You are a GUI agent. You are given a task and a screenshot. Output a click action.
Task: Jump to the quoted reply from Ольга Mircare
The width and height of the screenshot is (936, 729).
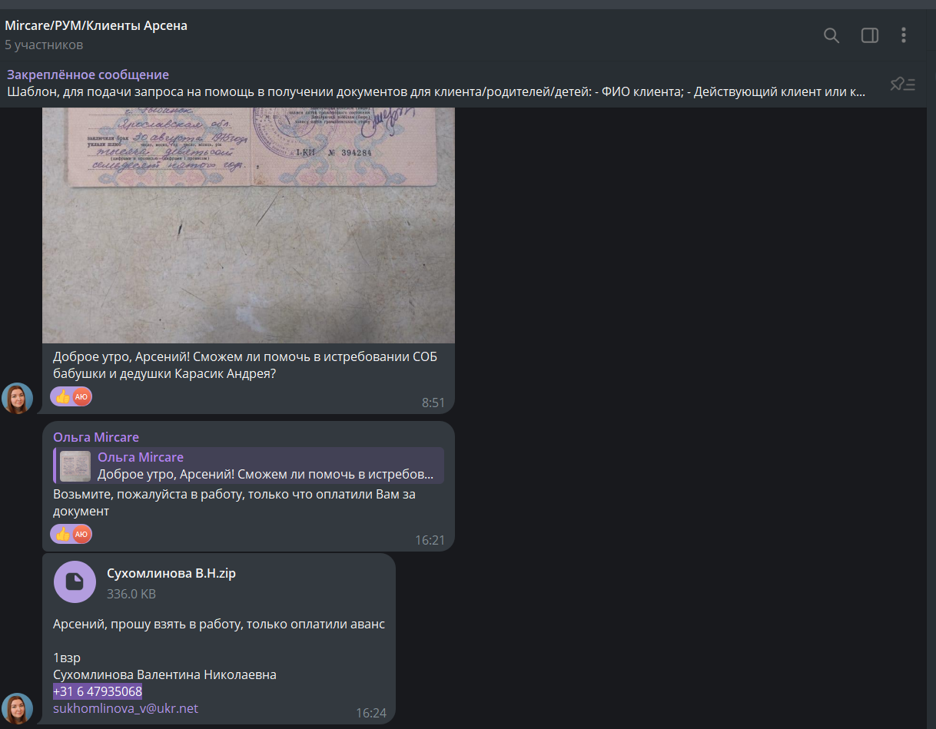pyautogui.click(x=248, y=466)
